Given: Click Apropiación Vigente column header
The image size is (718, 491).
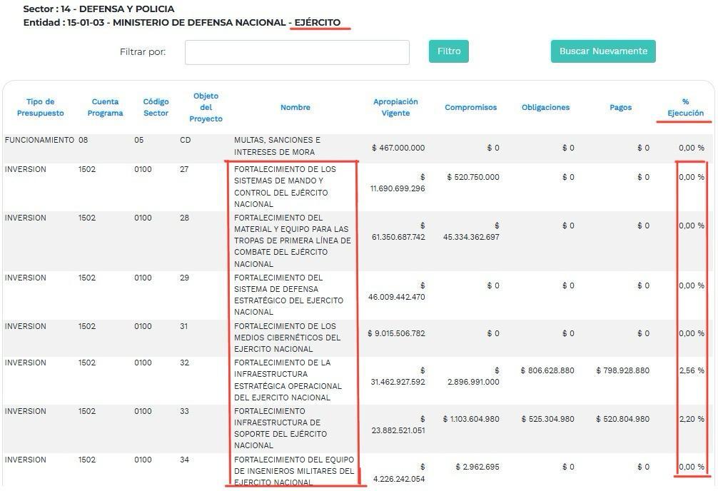Looking at the screenshot, I should pyautogui.click(x=395, y=108).
